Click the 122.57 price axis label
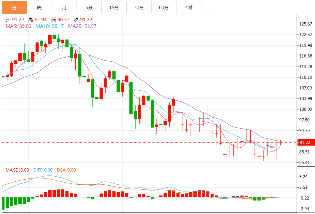This screenshot has height=214, width=315. (x=306, y=34)
